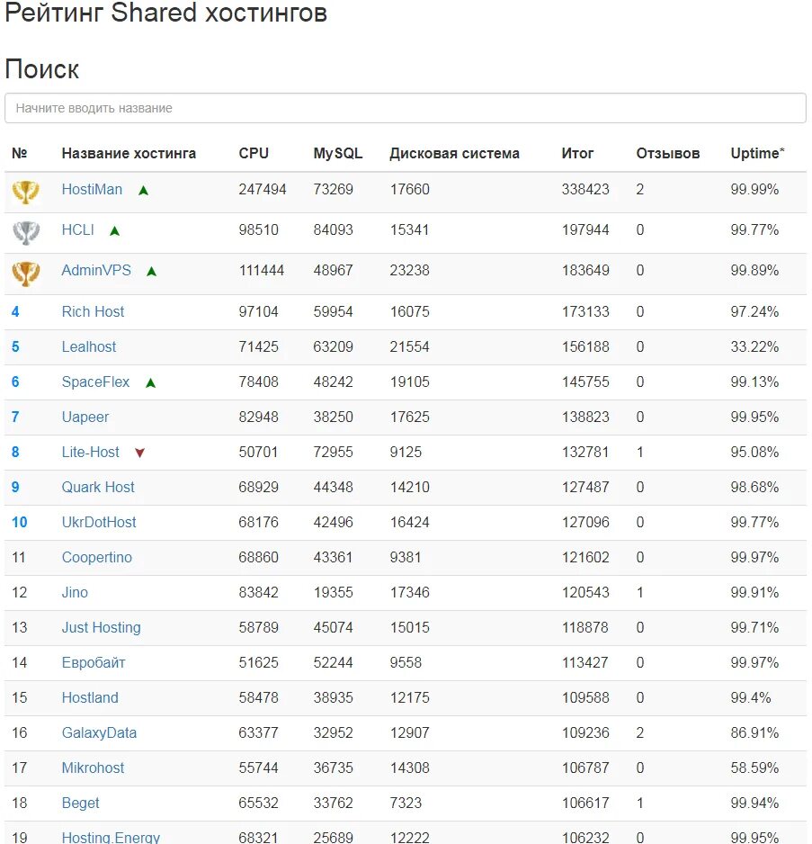
Task: Sort table by Итог column header
Action: click(x=577, y=153)
